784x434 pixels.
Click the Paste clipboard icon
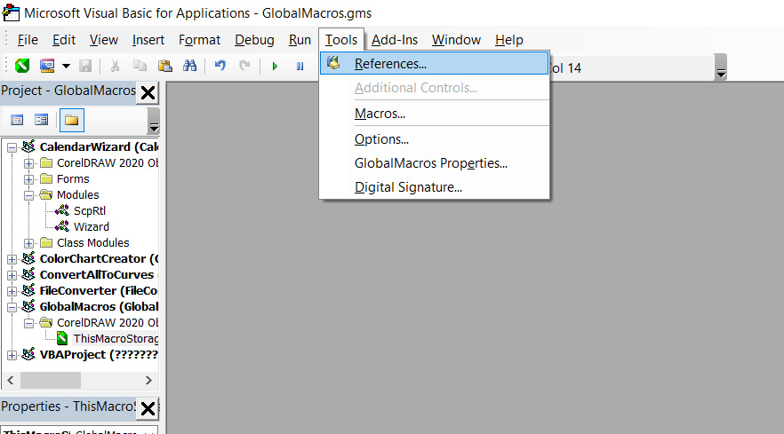[x=165, y=66]
